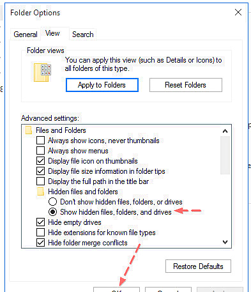Open the Search tab

83,35
